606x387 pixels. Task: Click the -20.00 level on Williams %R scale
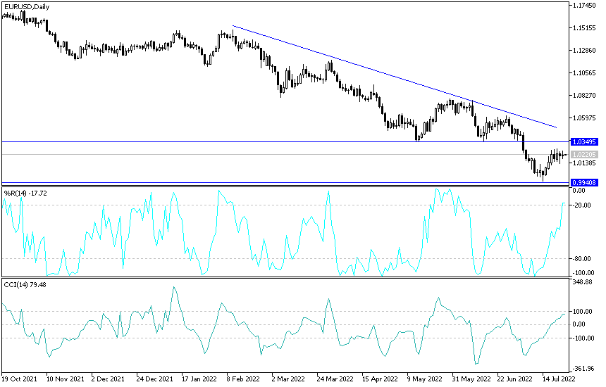pos(582,205)
